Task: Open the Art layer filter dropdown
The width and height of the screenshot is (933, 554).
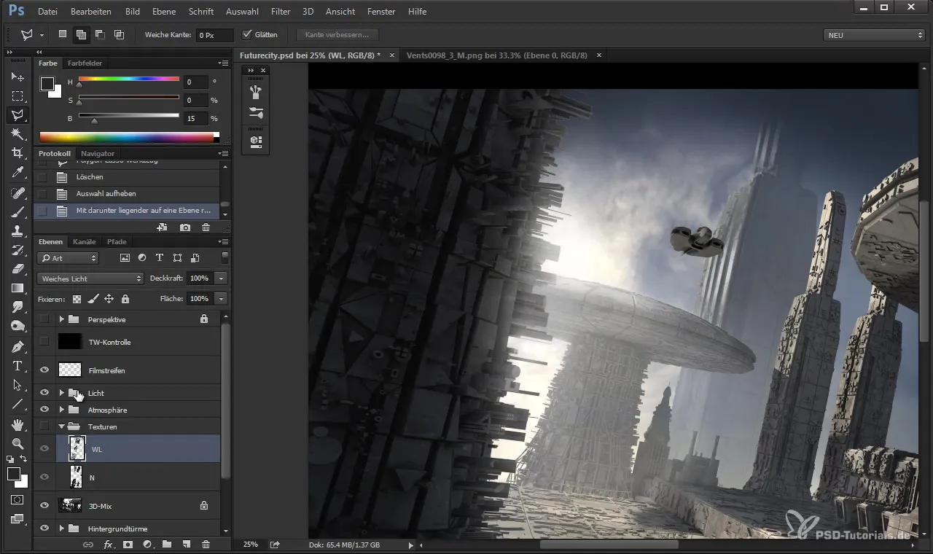Action: click(x=67, y=258)
